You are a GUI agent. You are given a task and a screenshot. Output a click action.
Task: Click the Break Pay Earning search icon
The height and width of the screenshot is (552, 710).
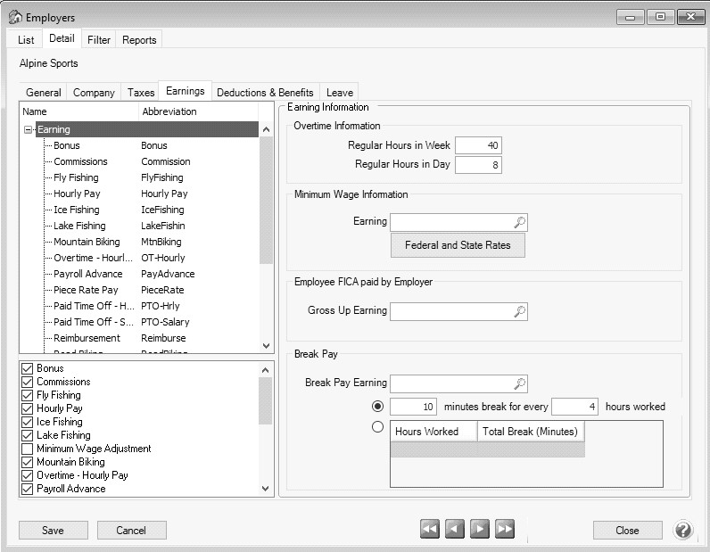click(x=520, y=383)
